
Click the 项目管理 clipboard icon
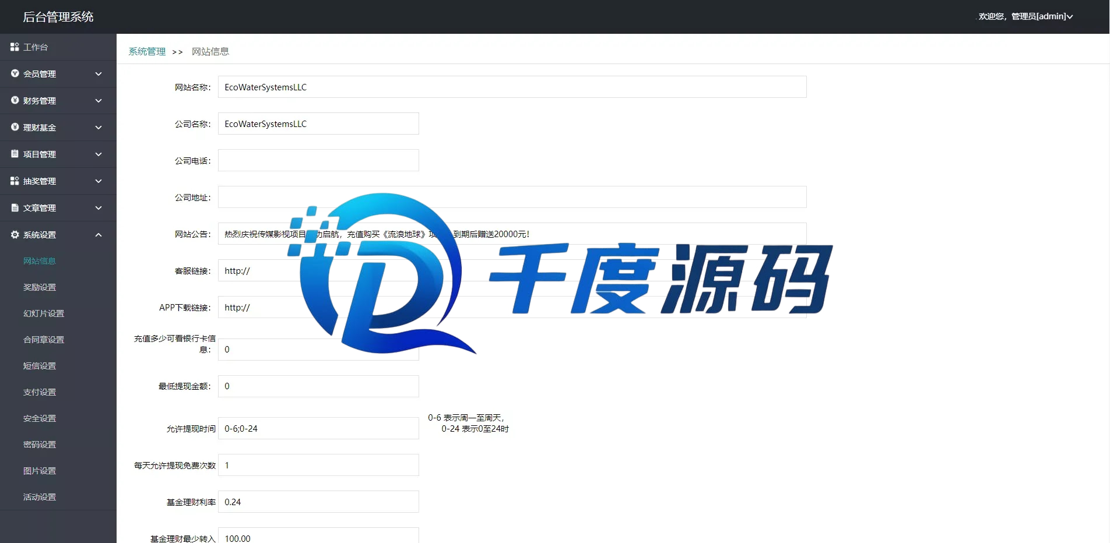pyautogui.click(x=15, y=154)
